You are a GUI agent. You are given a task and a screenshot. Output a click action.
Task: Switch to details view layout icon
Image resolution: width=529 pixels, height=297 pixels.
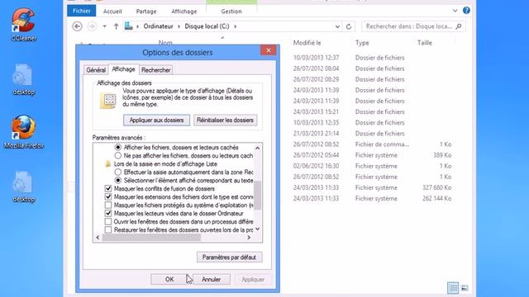pos(453,288)
